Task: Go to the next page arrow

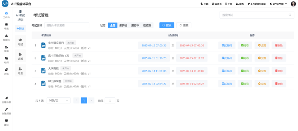Action: click(91, 101)
